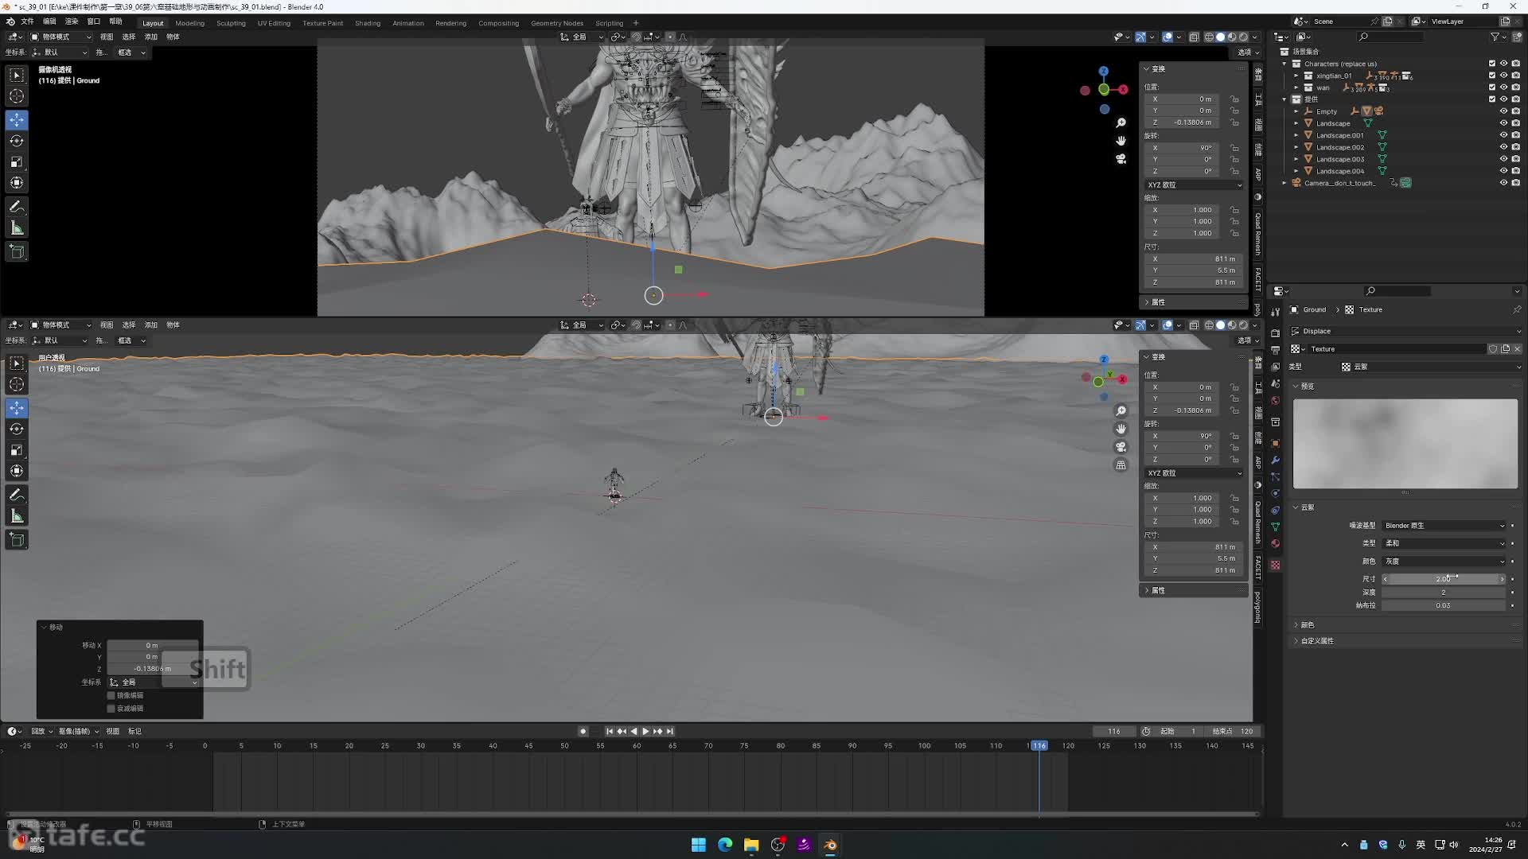Disable rendering for Landscape.004 camera icon
Viewport: 1528px width, 859px height.
[1515, 171]
